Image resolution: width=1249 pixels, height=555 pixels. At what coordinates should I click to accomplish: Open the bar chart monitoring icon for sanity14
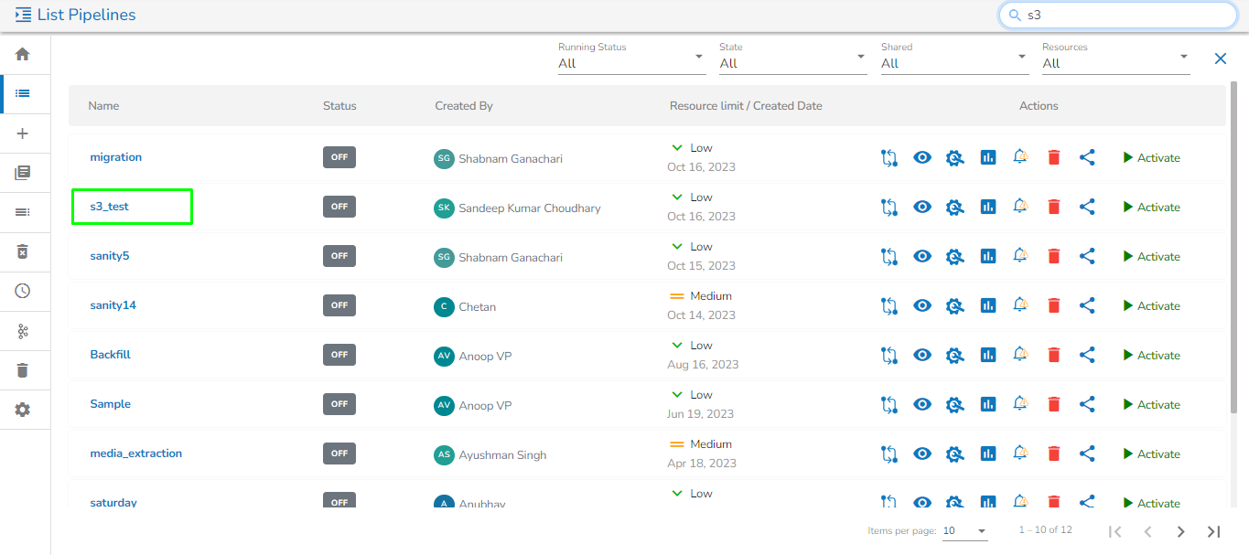click(x=987, y=305)
